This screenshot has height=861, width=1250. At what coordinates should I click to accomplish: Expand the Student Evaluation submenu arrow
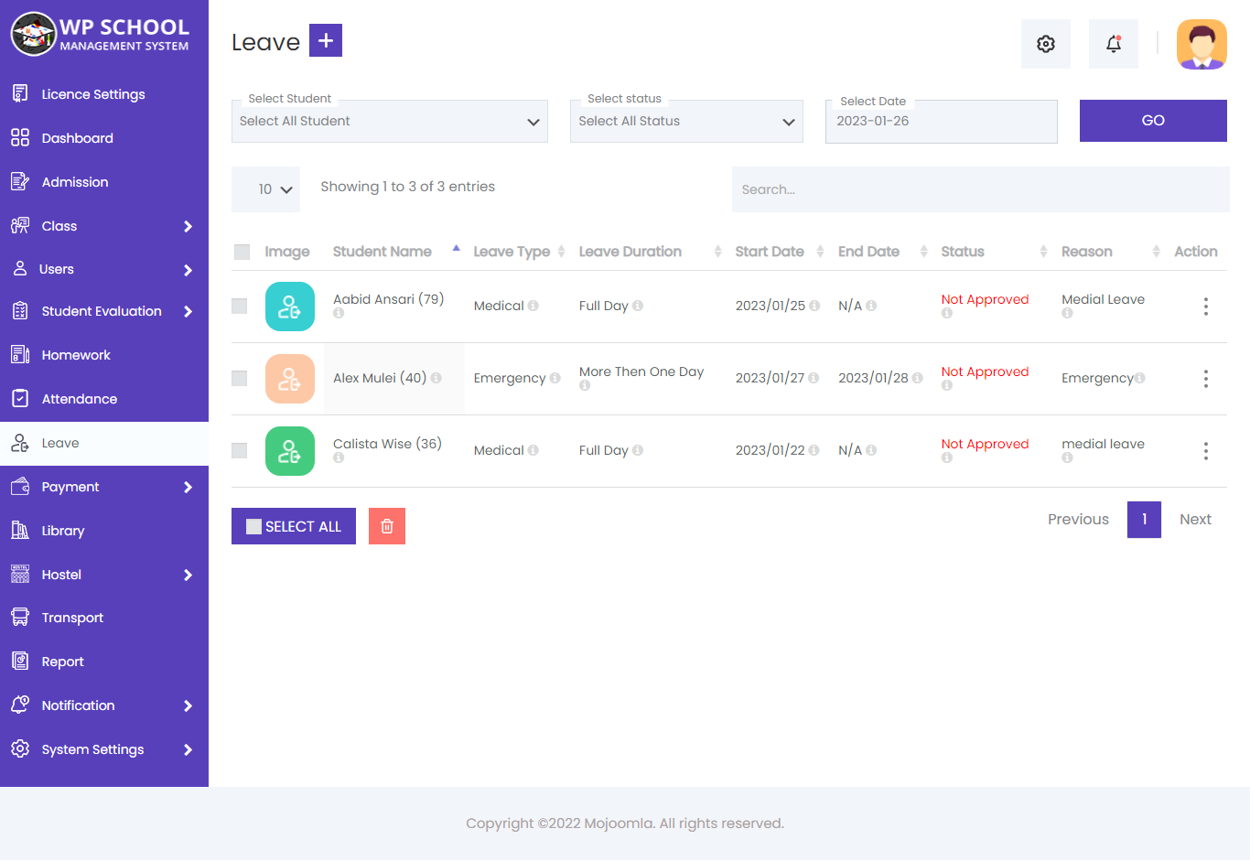[x=188, y=311]
